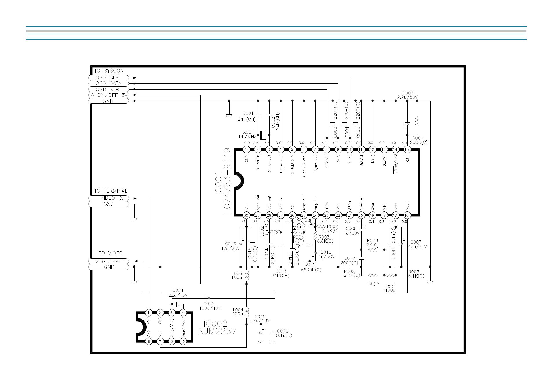Screen dimensions: 553x390
Task: Click the C011 6800P(C) label
Action: (311, 267)
